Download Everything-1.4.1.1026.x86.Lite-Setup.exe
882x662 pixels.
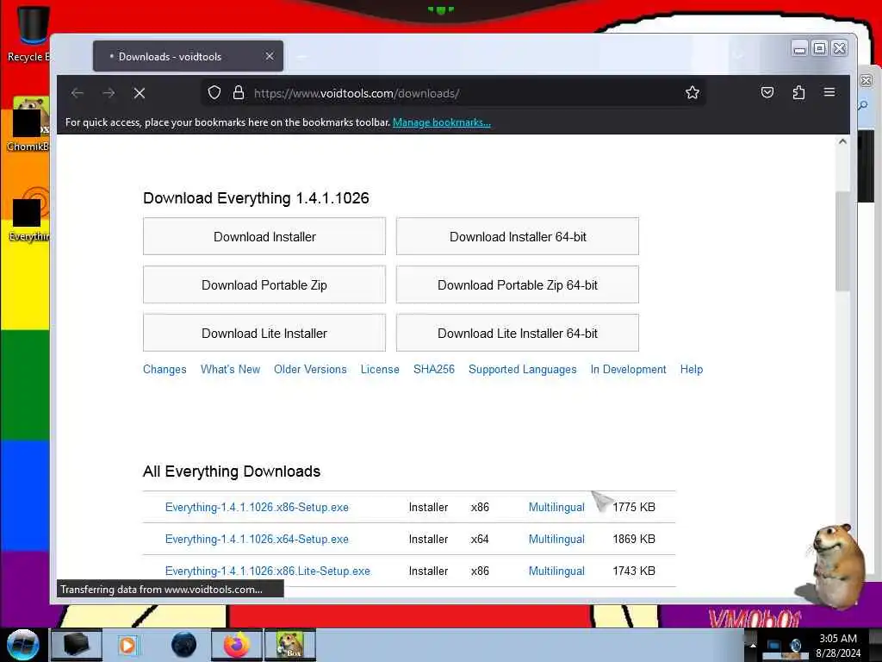pos(268,571)
